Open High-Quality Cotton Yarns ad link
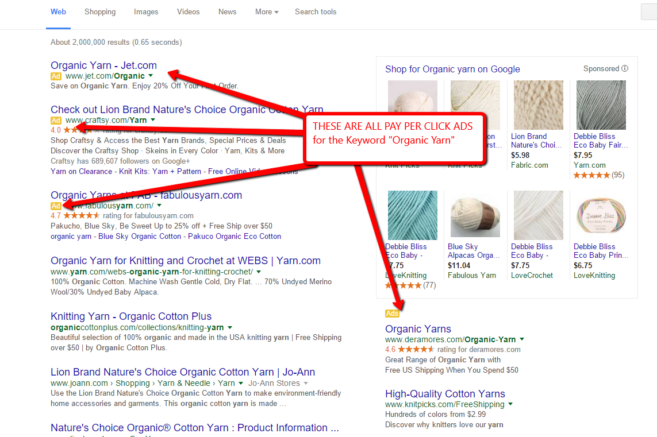Screen dimensions: 657x437 (x=445, y=394)
